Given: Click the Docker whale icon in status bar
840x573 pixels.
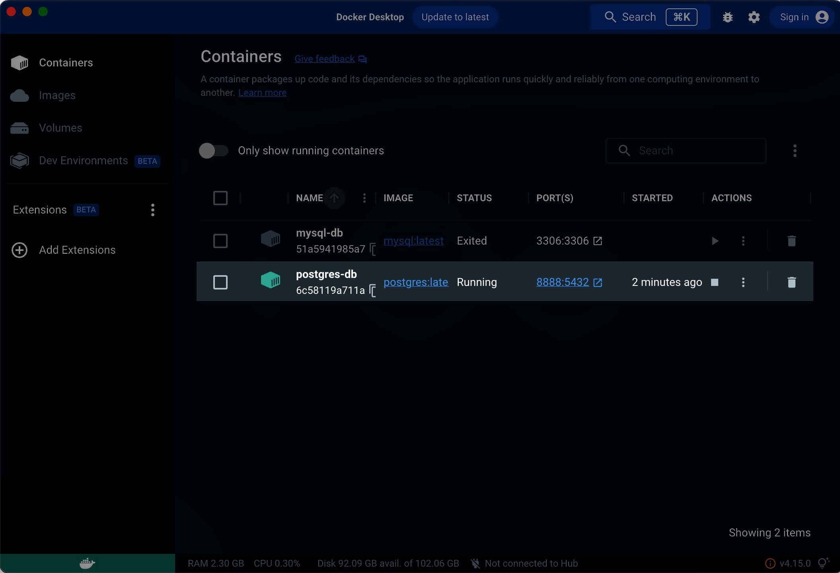Looking at the screenshot, I should click(x=87, y=563).
